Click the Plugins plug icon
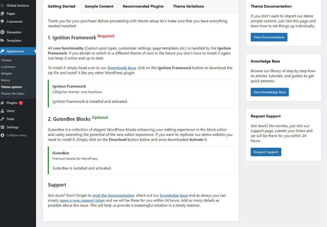 point(3,103)
